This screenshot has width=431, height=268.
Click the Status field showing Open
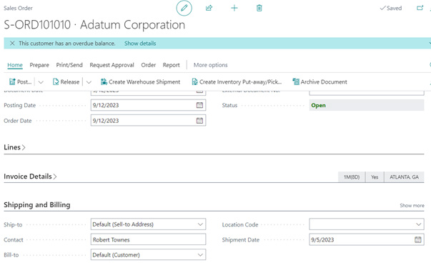pos(367,105)
